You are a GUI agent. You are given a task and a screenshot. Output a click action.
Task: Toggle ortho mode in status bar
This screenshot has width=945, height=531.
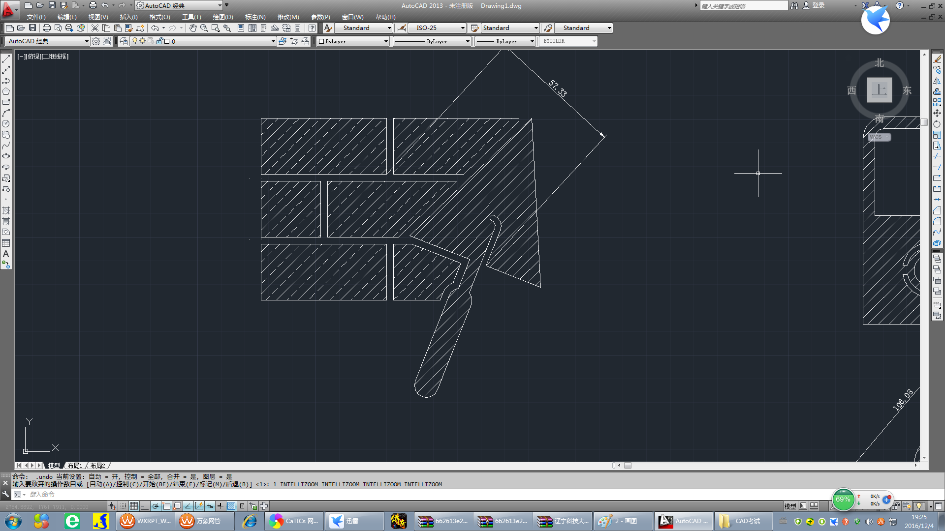pos(144,506)
